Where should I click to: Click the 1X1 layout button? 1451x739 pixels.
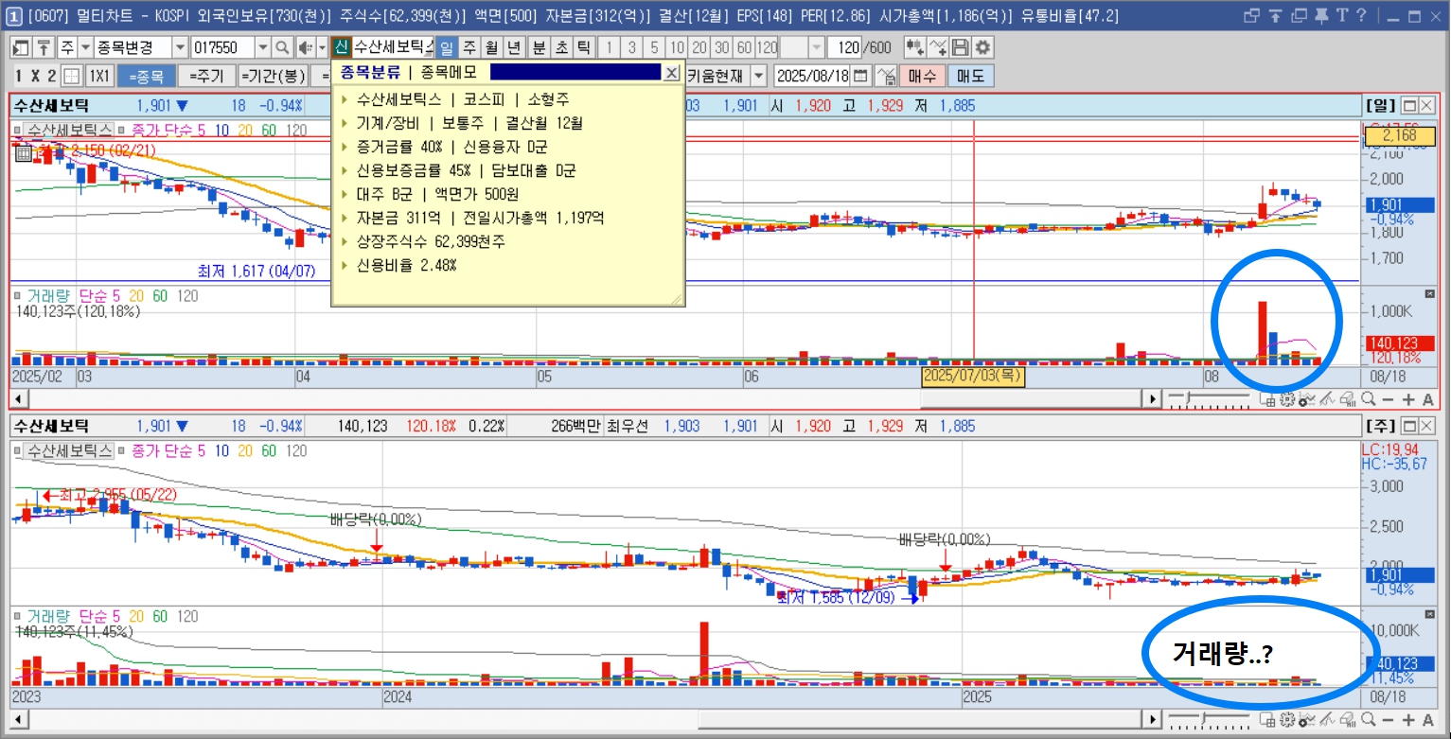tap(99, 76)
